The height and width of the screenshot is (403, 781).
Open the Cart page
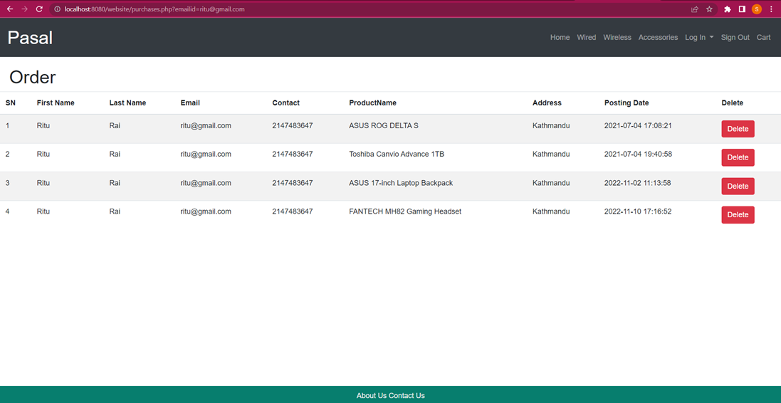(763, 38)
